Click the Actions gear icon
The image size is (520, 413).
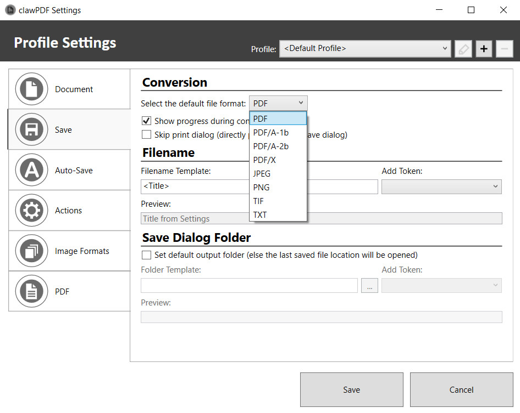point(31,211)
